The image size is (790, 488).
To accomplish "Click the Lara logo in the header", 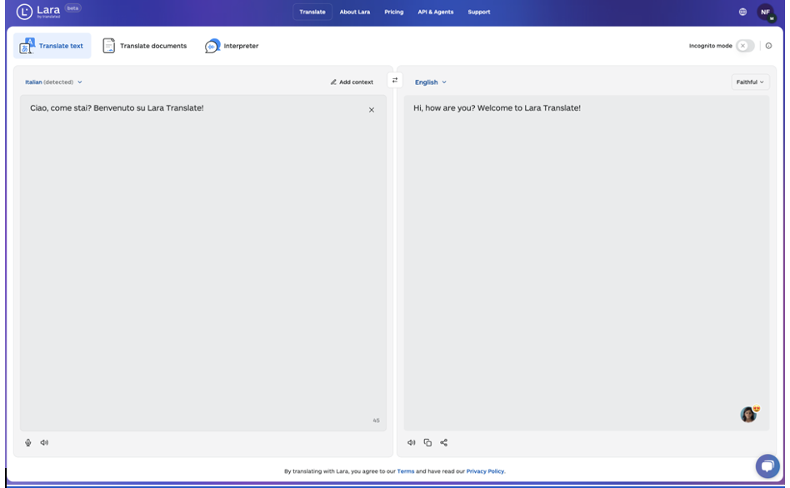I will (x=38, y=12).
